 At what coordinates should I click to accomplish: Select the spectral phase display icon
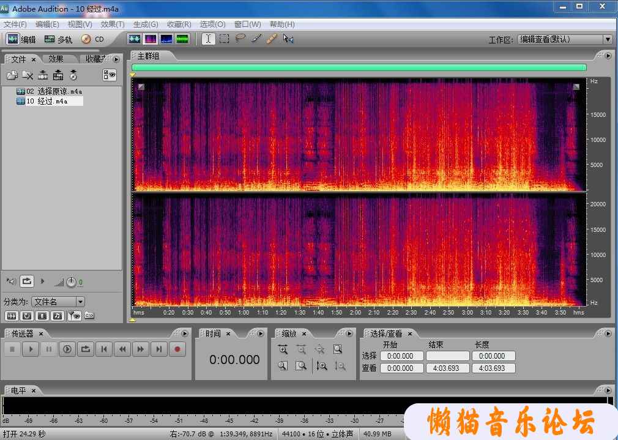[x=182, y=39]
